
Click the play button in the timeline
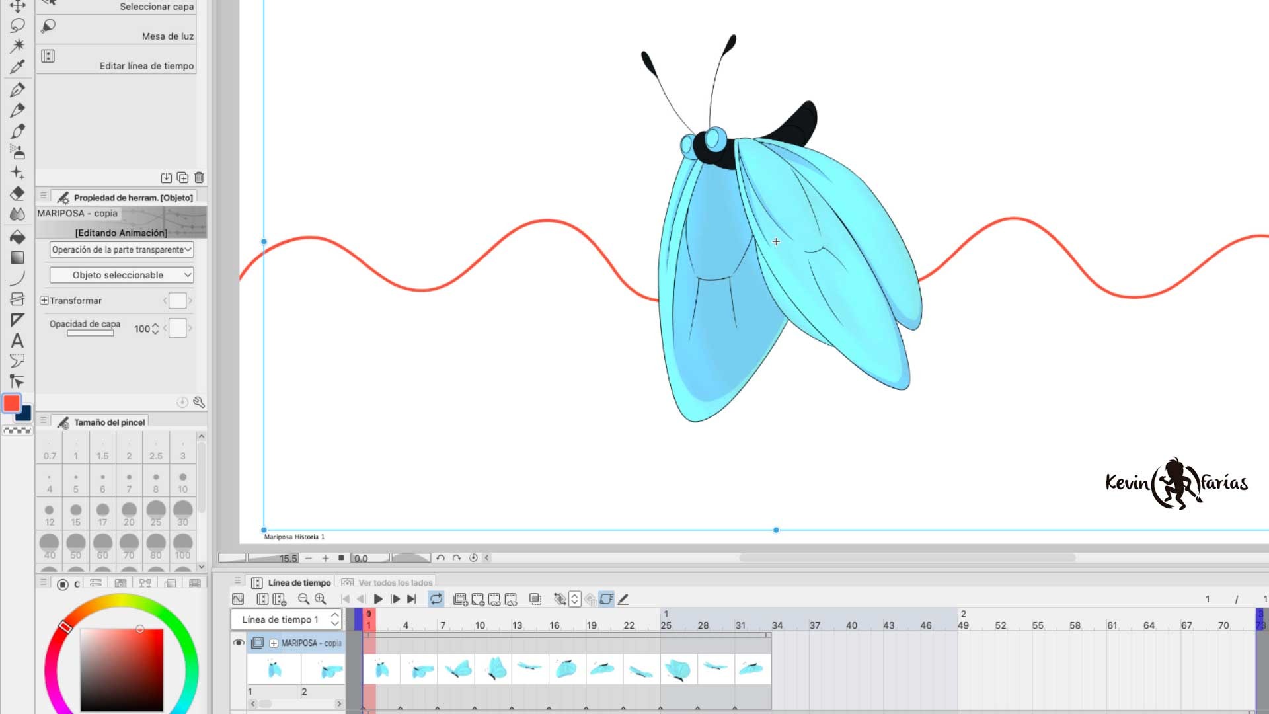tap(378, 599)
